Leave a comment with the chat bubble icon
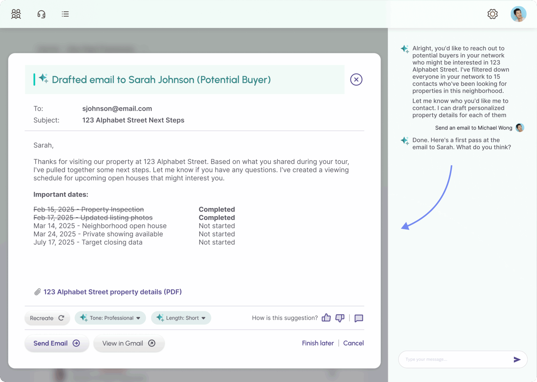Image resolution: width=537 pixels, height=382 pixels. click(x=359, y=318)
